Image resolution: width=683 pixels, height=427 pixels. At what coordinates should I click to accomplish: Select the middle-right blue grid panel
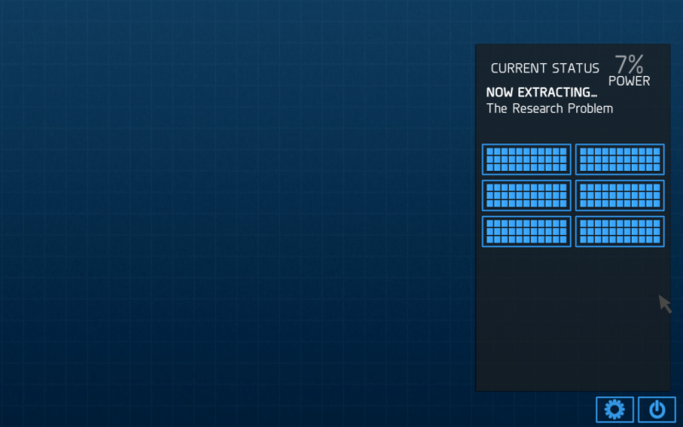[620, 196]
